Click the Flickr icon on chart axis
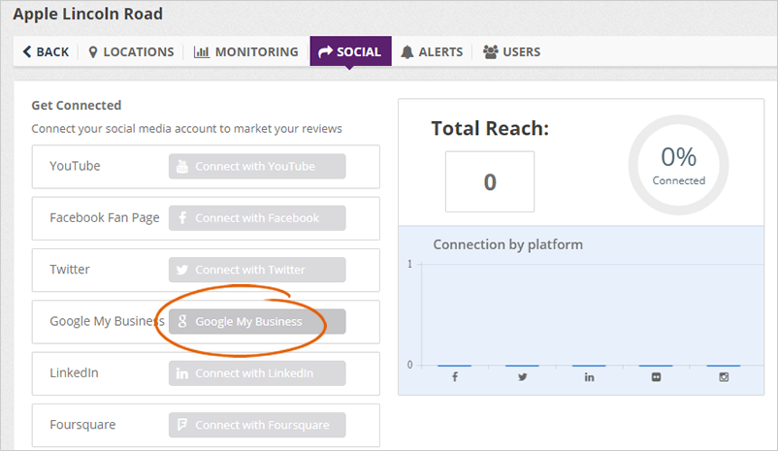Viewport: 778px width, 451px height. tap(657, 376)
